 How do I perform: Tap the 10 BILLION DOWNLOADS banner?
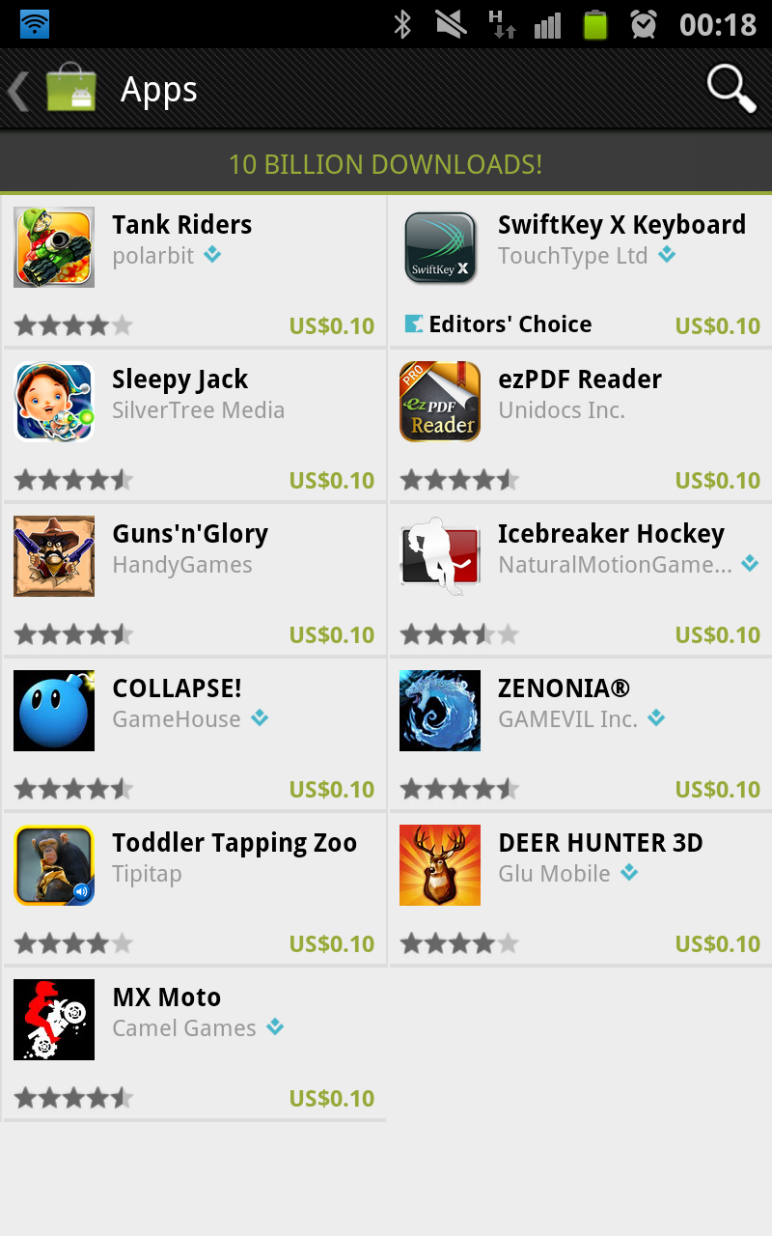click(x=386, y=164)
